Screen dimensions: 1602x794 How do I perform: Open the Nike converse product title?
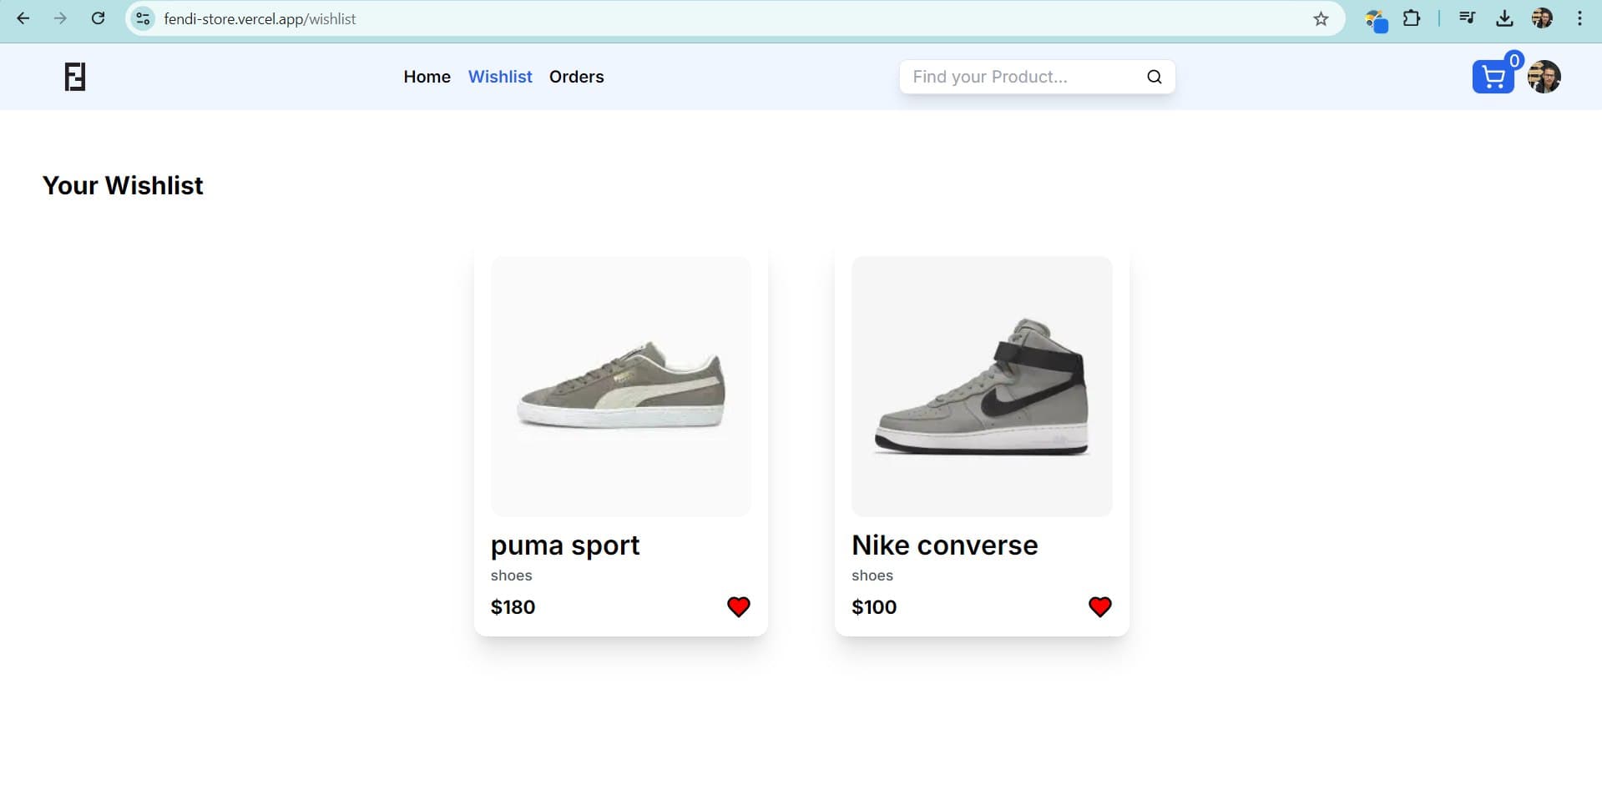coord(944,545)
